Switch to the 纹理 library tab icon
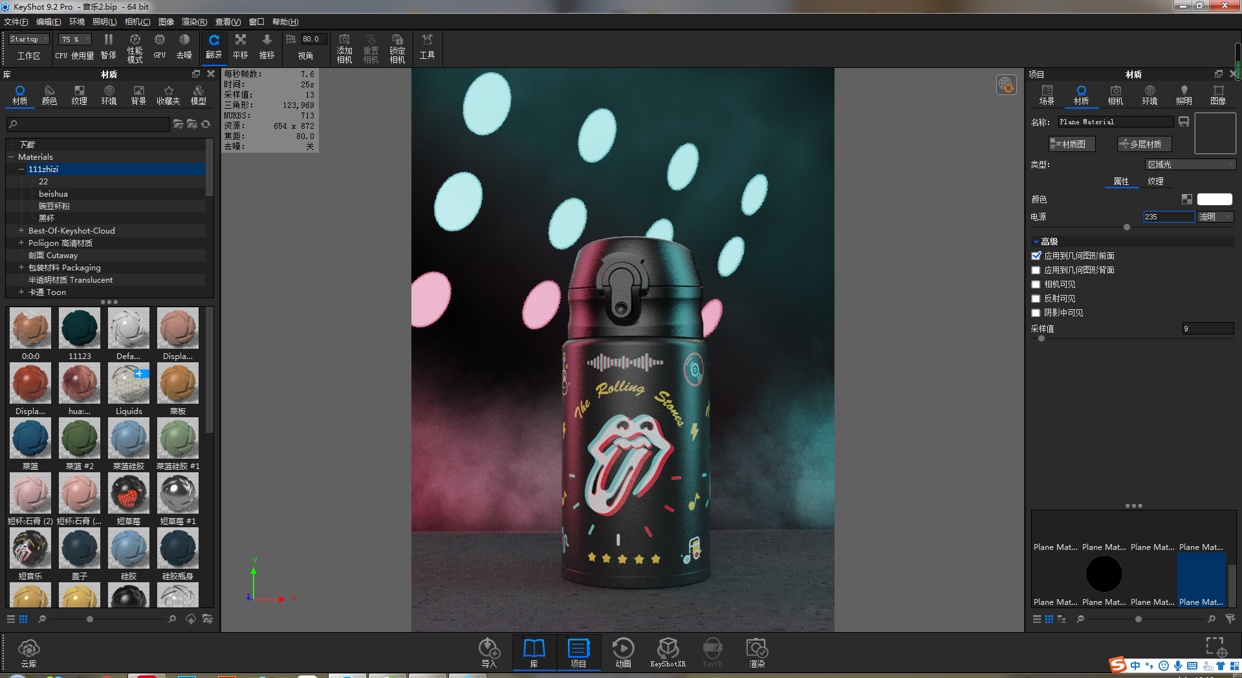The width and height of the screenshot is (1242, 678). coord(79,94)
